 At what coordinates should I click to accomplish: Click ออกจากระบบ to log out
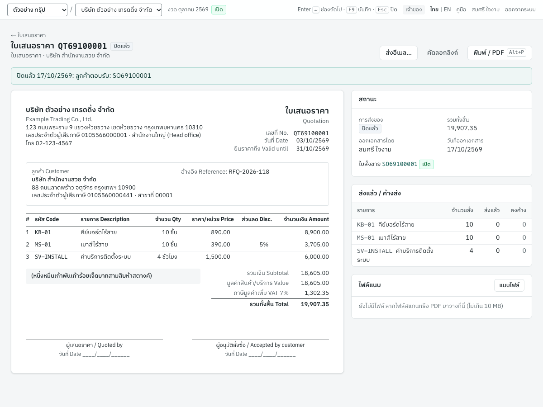520,9
